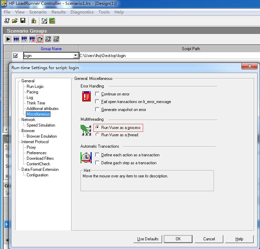Check Fail open transactions on lr_error_message
The width and height of the screenshot is (260, 249).
(98, 102)
